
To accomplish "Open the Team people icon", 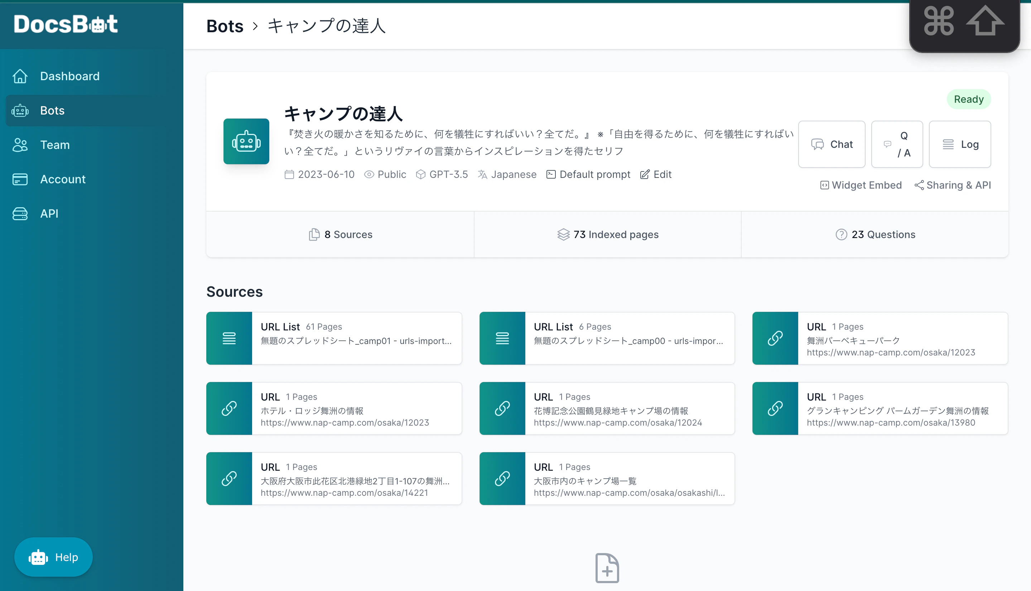I will (20, 145).
